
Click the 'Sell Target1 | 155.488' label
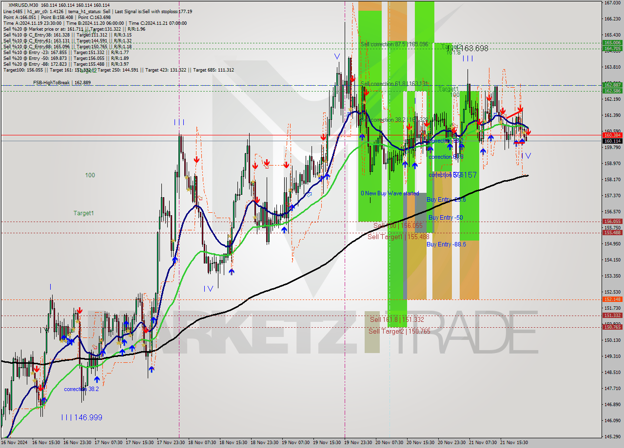pyautogui.click(x=398, y=237)
